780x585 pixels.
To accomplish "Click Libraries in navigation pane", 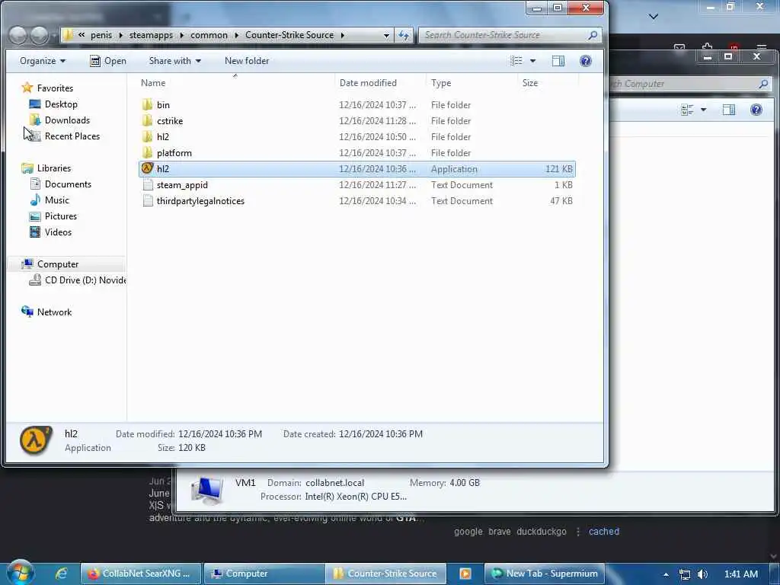I will pyautogui.click(x=54, y=168).
